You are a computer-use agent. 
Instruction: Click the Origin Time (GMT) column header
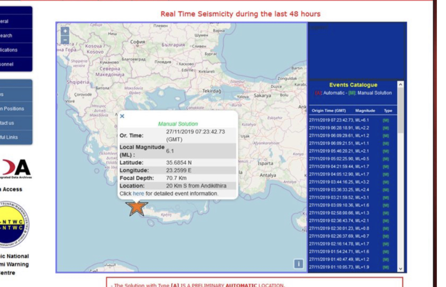pyautogui.click(x=329, y=111)
